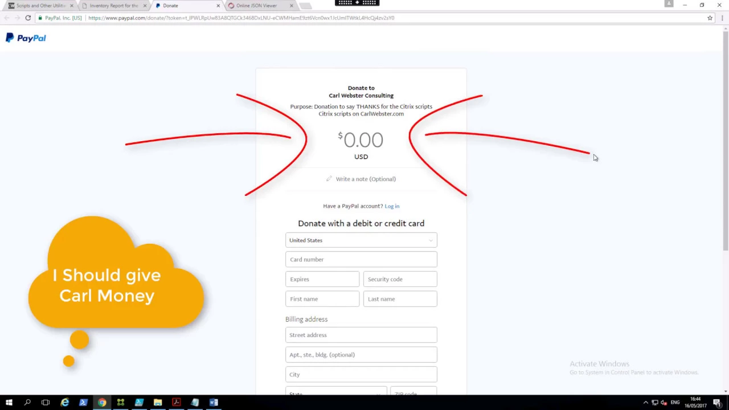
Task: Open the Action Center notifications icon
Action: pos(717,403)
